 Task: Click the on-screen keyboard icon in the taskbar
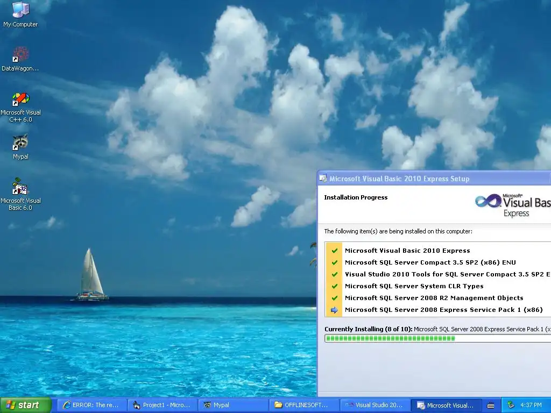point(491,405)
